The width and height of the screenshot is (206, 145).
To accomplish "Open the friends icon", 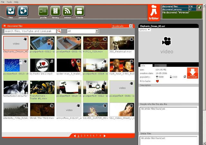I will (80, 11).
